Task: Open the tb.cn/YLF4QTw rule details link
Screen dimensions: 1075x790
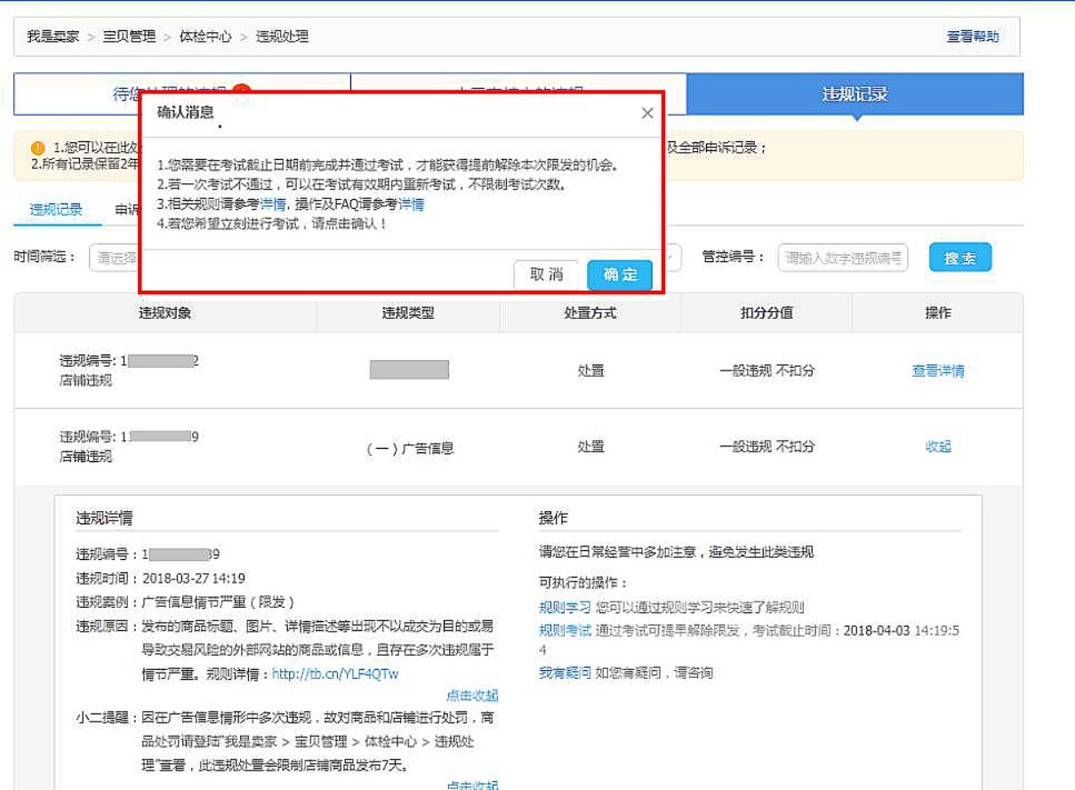Action: pos(335,674)
